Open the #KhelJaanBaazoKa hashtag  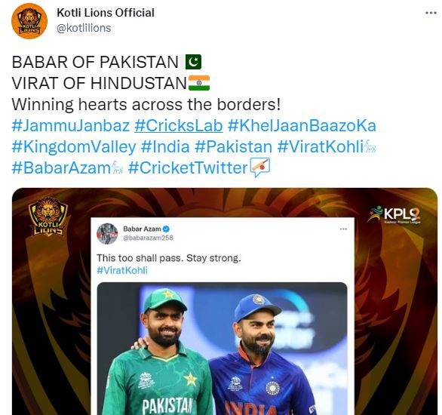pyautogui.click(x=302, y=125)
